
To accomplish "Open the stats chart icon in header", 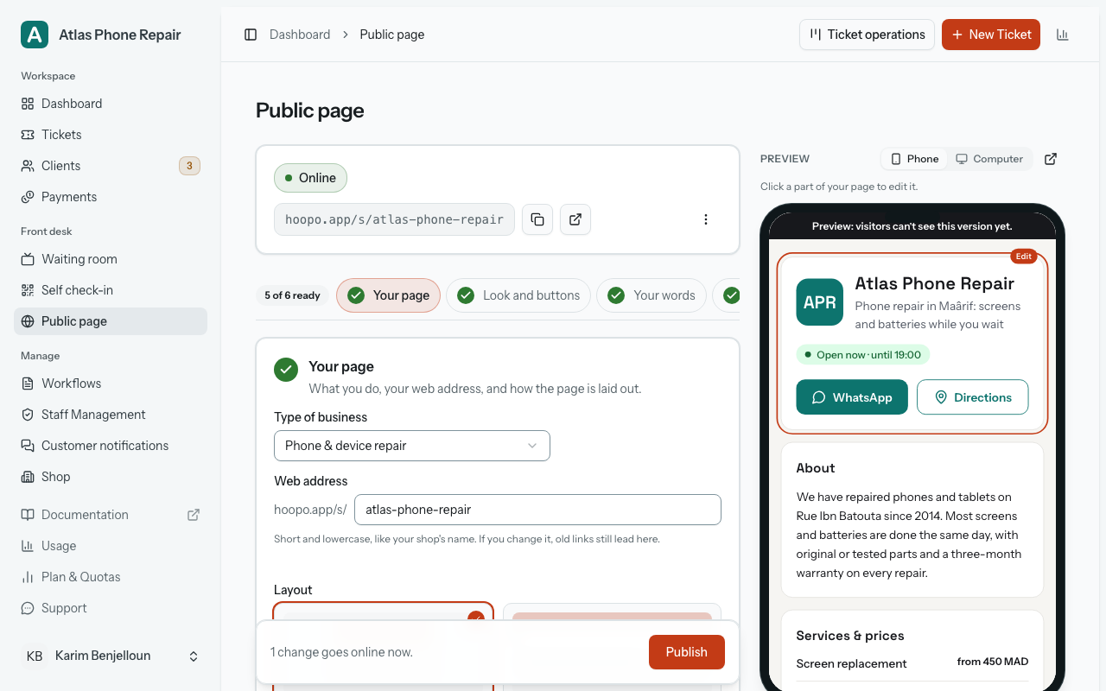I will click(x=1063, y=35).
